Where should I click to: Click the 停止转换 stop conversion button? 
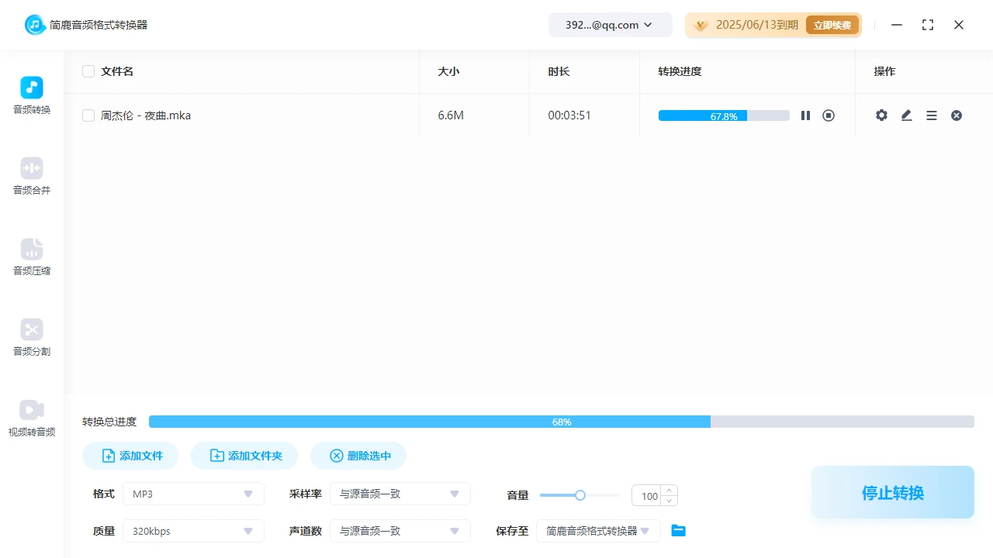coord(893,492)
